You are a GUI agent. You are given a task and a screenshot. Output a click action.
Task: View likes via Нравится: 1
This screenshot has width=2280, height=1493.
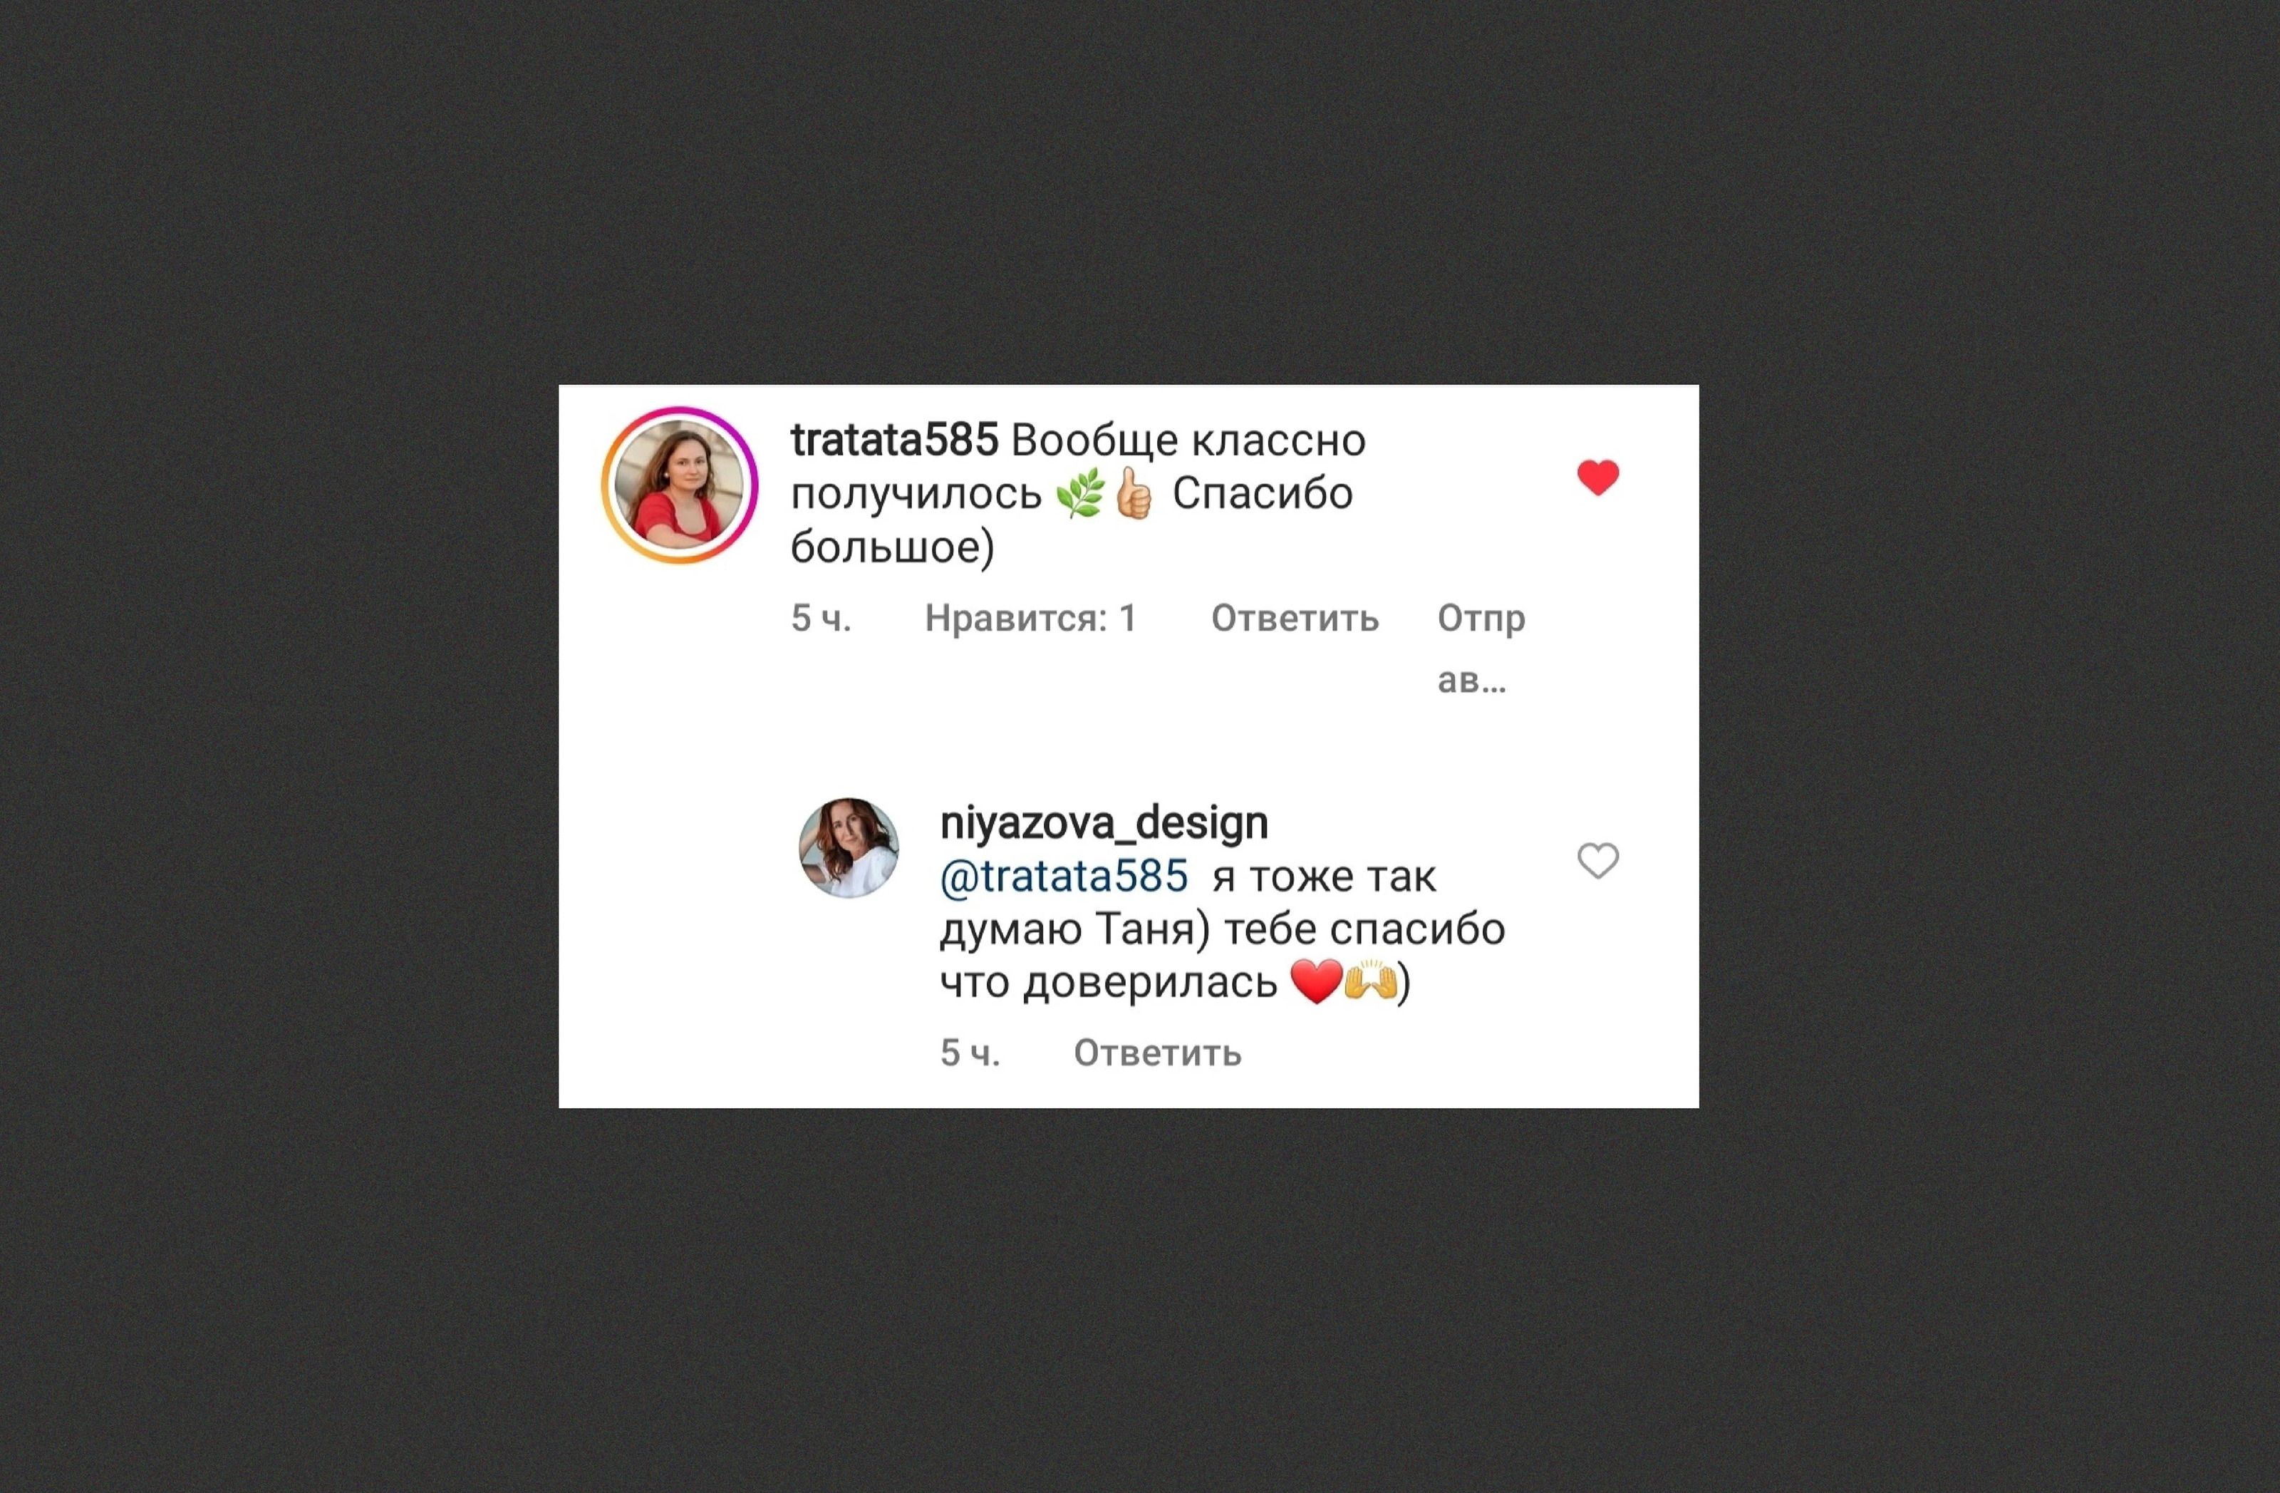1031,618
